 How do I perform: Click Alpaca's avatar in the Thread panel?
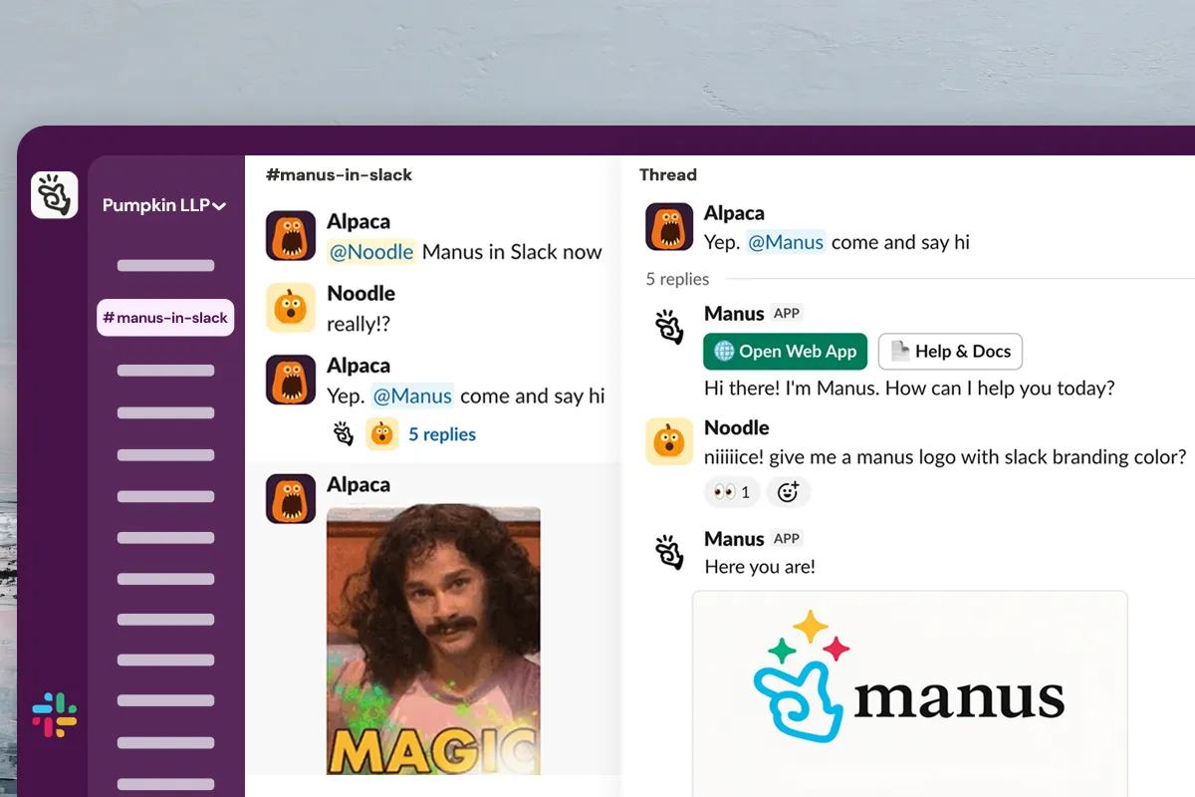(669, 227)
